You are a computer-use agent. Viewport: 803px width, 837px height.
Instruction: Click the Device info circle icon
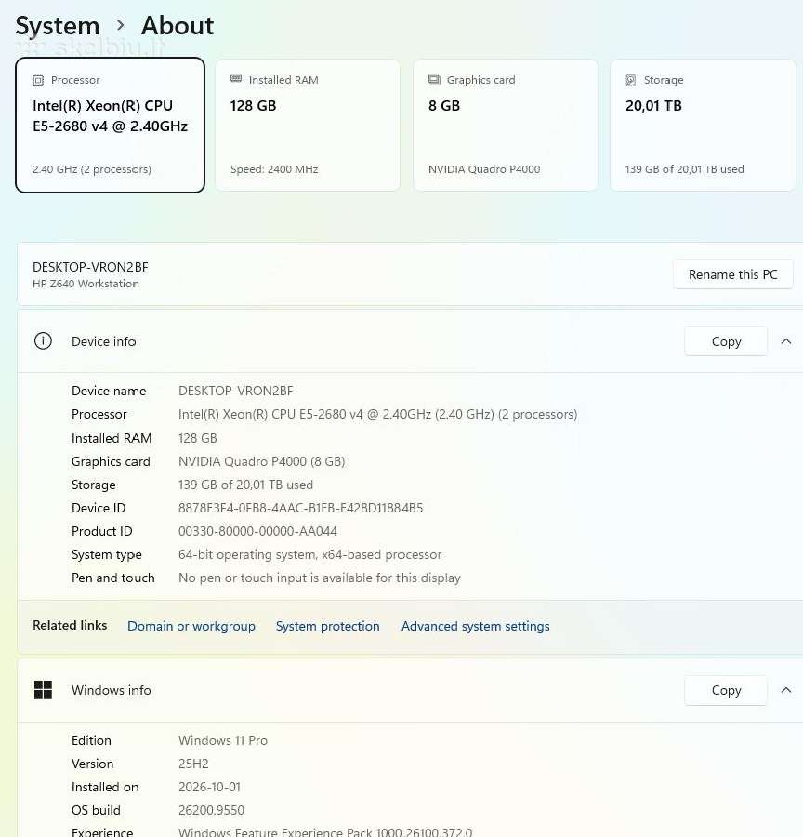(x=43, y=340)
